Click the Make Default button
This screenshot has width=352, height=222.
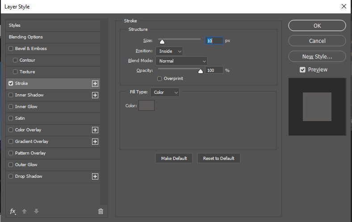point(174,159)
